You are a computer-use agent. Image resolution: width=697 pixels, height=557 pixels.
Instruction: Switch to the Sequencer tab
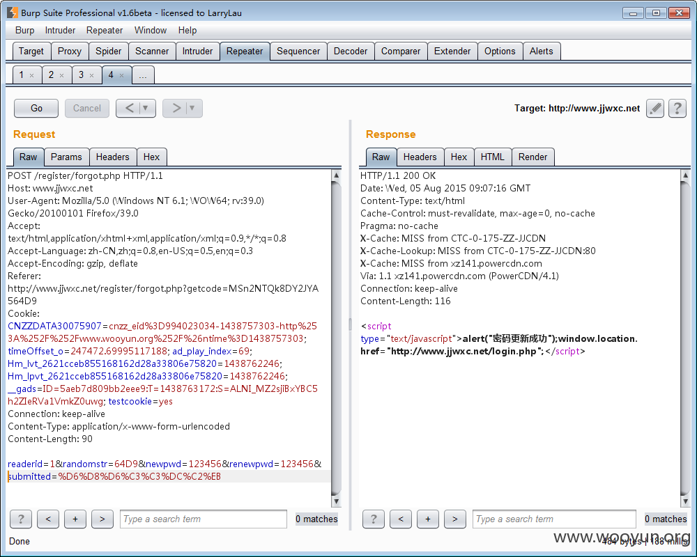point(298,51)
